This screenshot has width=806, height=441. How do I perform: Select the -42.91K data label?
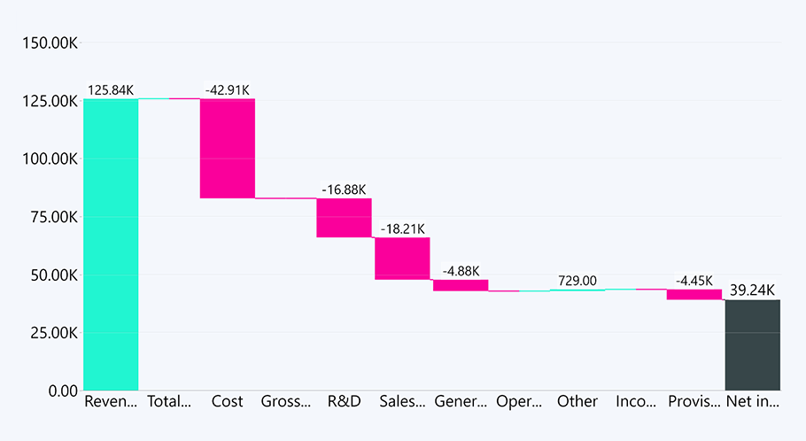[228, 90]
